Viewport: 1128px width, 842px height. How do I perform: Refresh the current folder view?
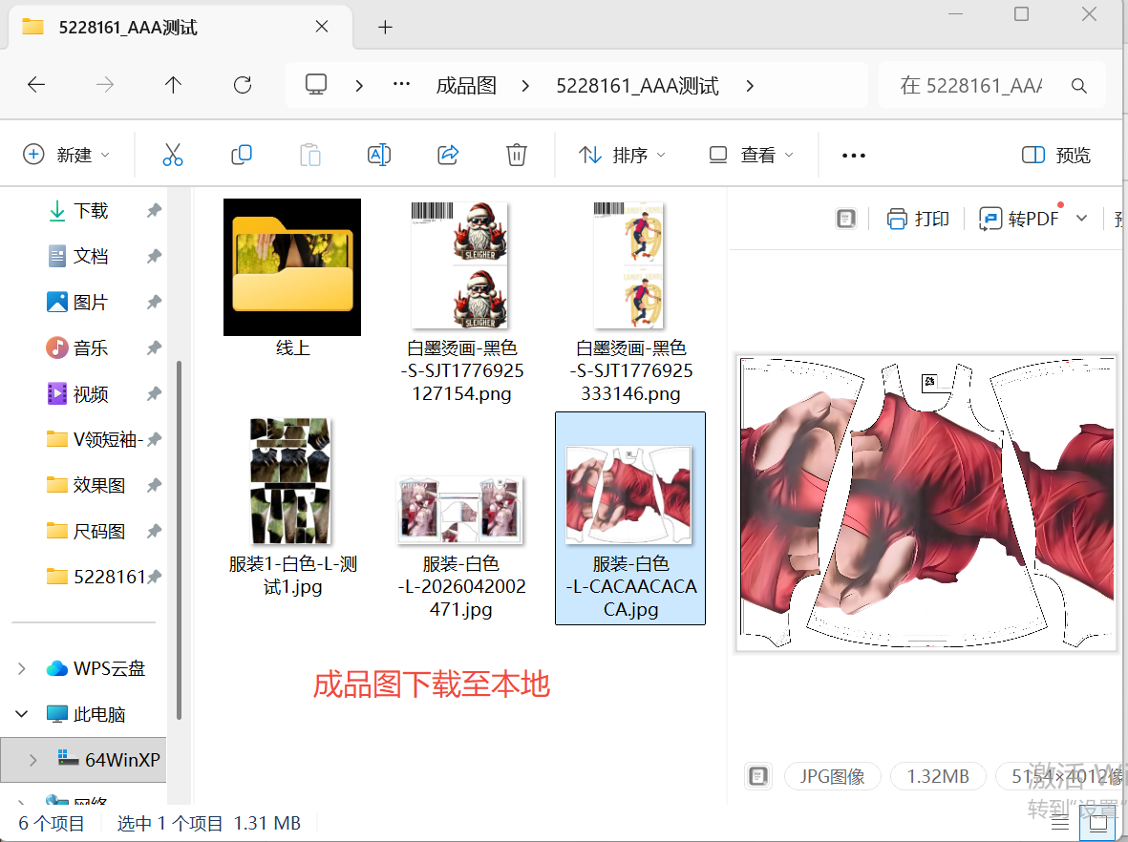coord(243,85)
